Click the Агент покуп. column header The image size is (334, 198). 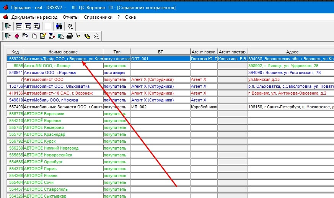(x=204, y=52)
